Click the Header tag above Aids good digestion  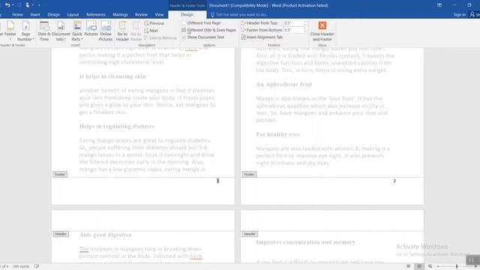click(x=61, y=234)
